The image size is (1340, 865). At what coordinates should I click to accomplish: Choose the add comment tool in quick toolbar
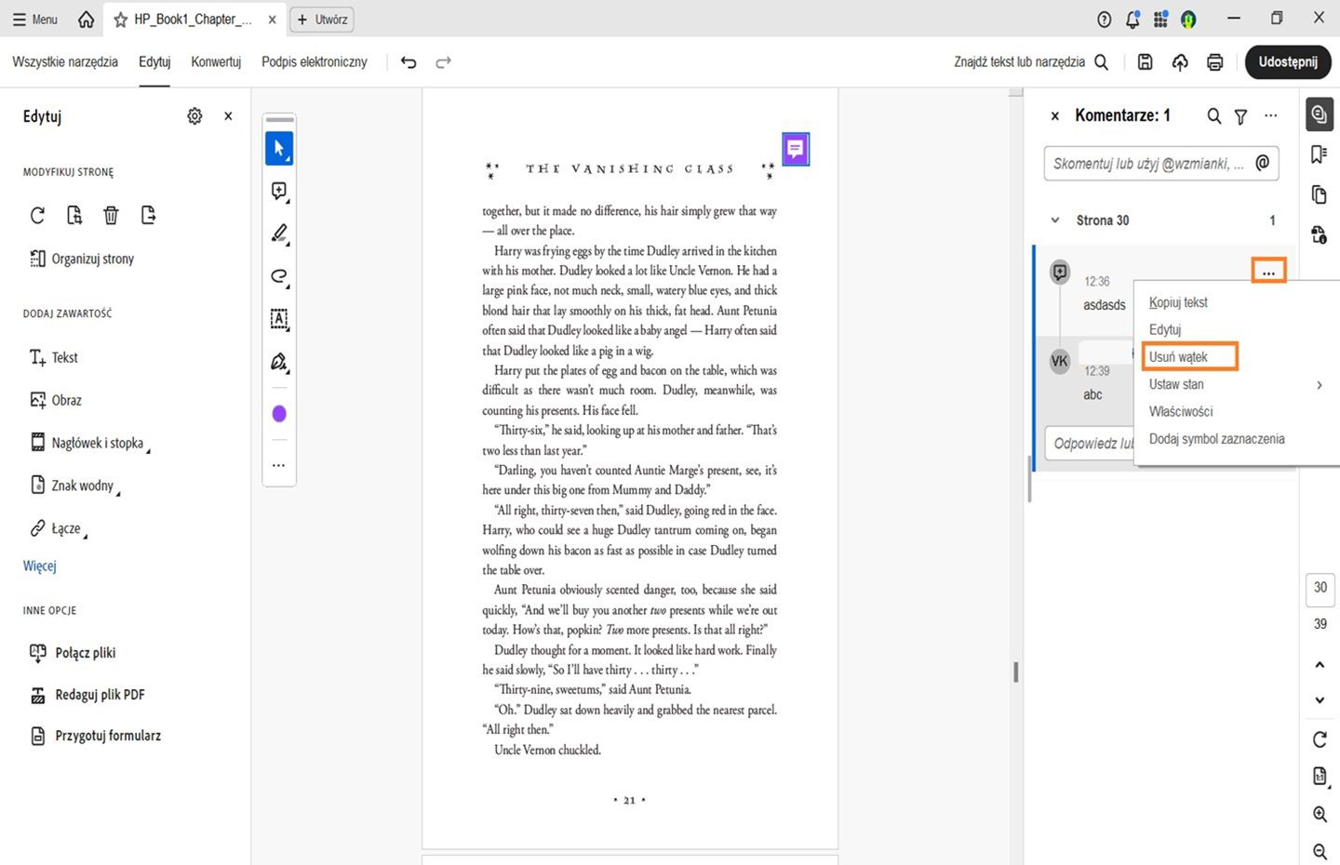coord(279,192)
